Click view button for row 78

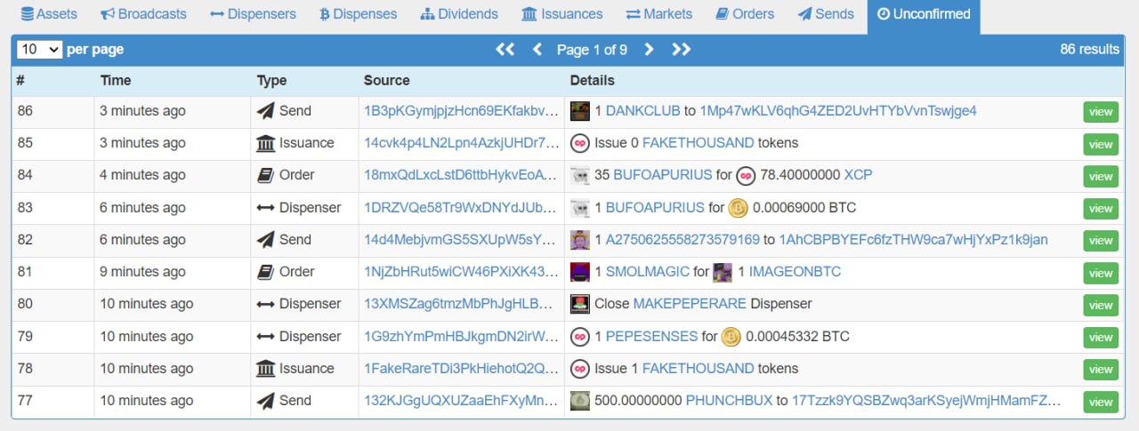pos(1101,370)
